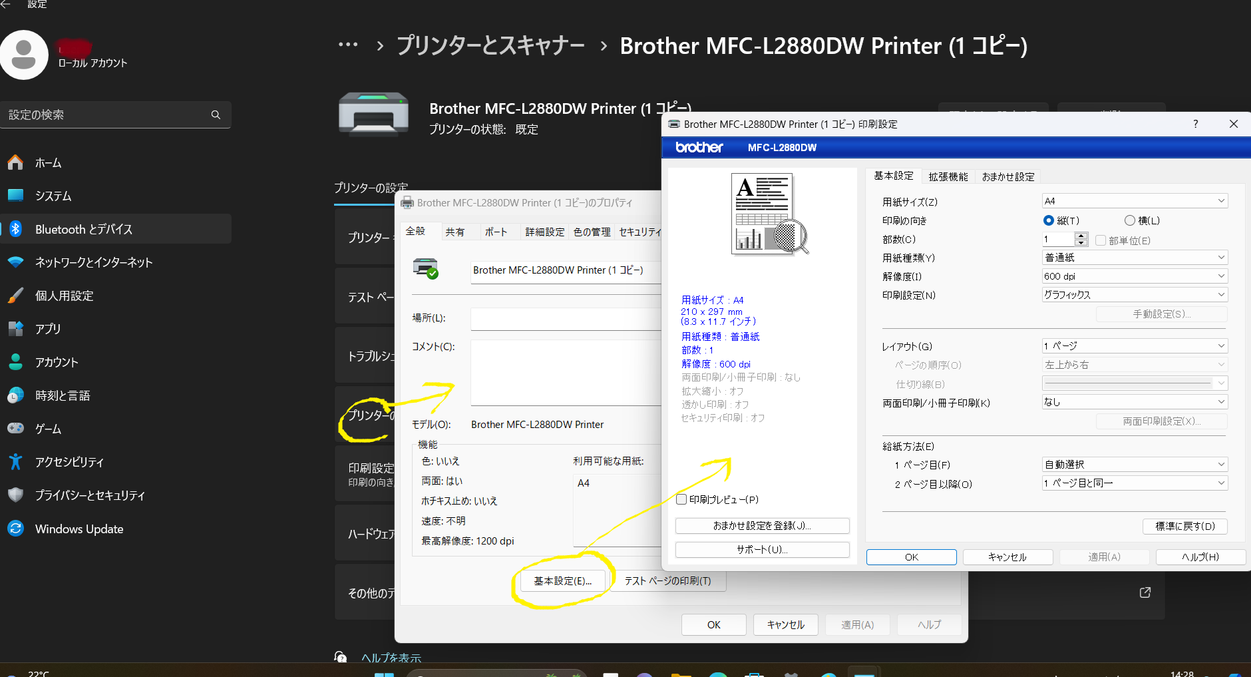Click the 場所(L) text field
Image resolution: width=1251 pixels, height=677 pixels.
tap(566, 319)
